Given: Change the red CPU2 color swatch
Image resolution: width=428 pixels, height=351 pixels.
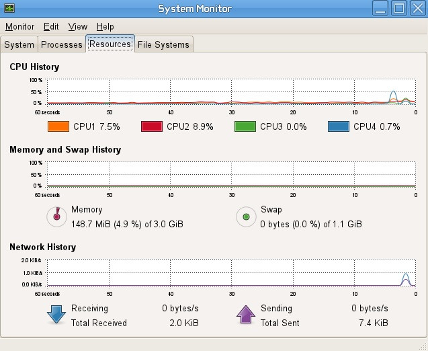Looking at the screenshot, I should point(152,126).
